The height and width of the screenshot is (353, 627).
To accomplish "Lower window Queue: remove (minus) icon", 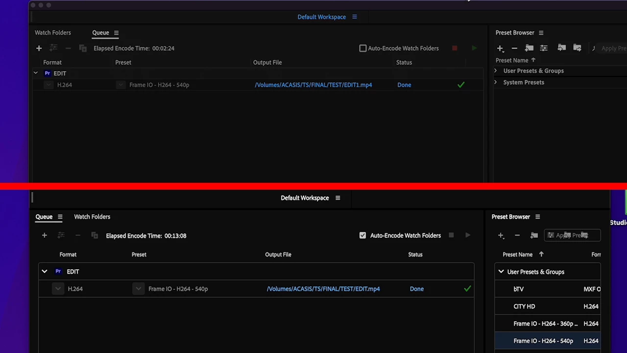I will click(x=77, y=235).
